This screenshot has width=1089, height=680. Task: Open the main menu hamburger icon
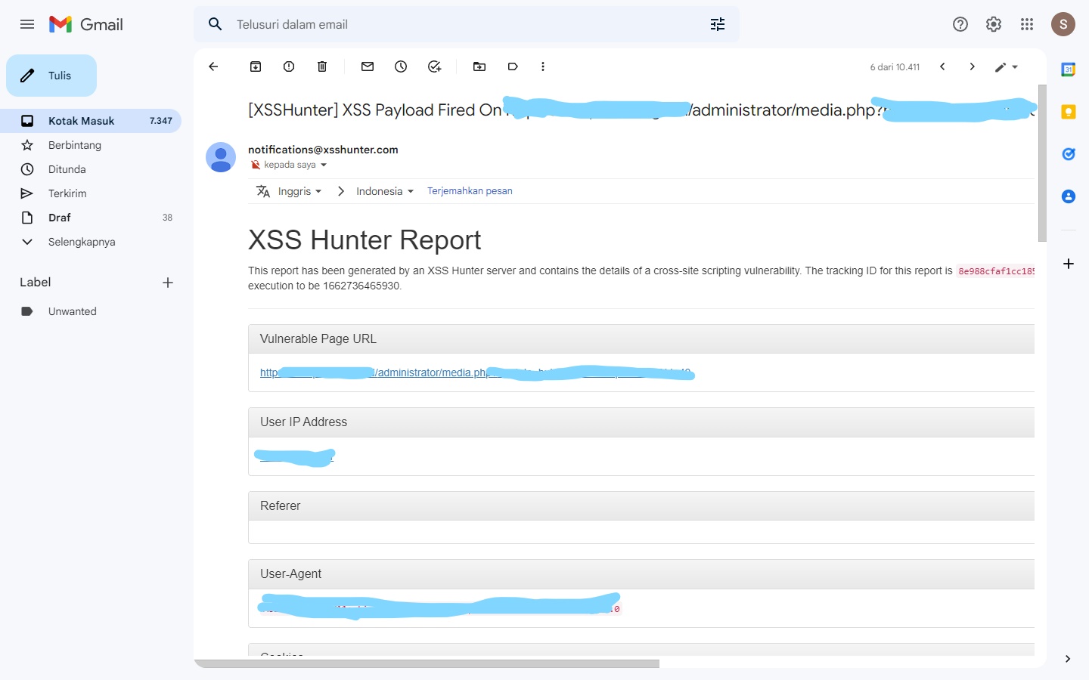coord(27,24)
